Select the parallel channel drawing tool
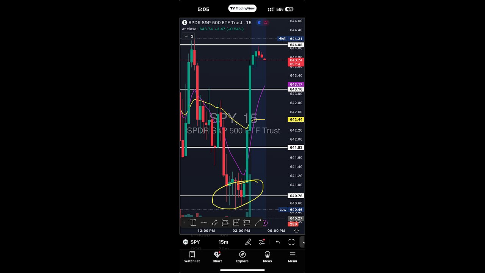 (x=214, y=223)
